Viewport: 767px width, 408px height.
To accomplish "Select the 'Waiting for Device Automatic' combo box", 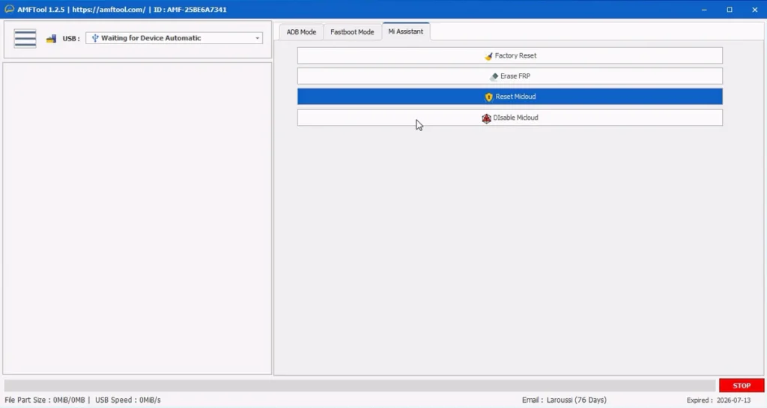I will coord(172,38).
